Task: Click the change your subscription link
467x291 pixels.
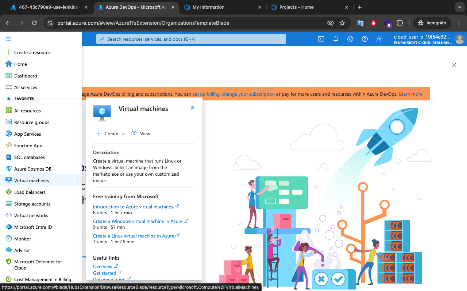Action: click(x=248, y=94)
